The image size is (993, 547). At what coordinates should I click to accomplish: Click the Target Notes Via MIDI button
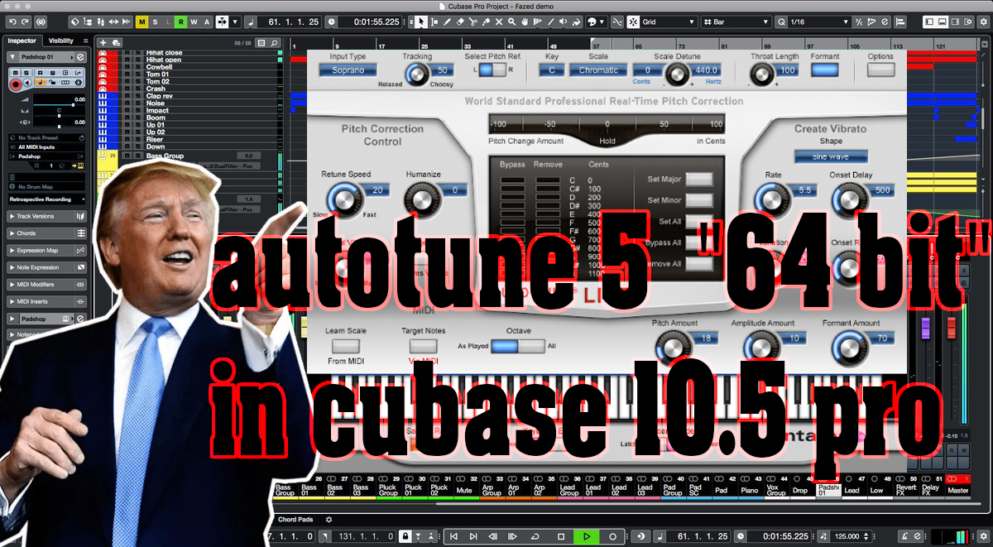(x=423, y=346)
